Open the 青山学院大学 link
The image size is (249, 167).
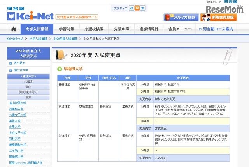pos(18,103)
